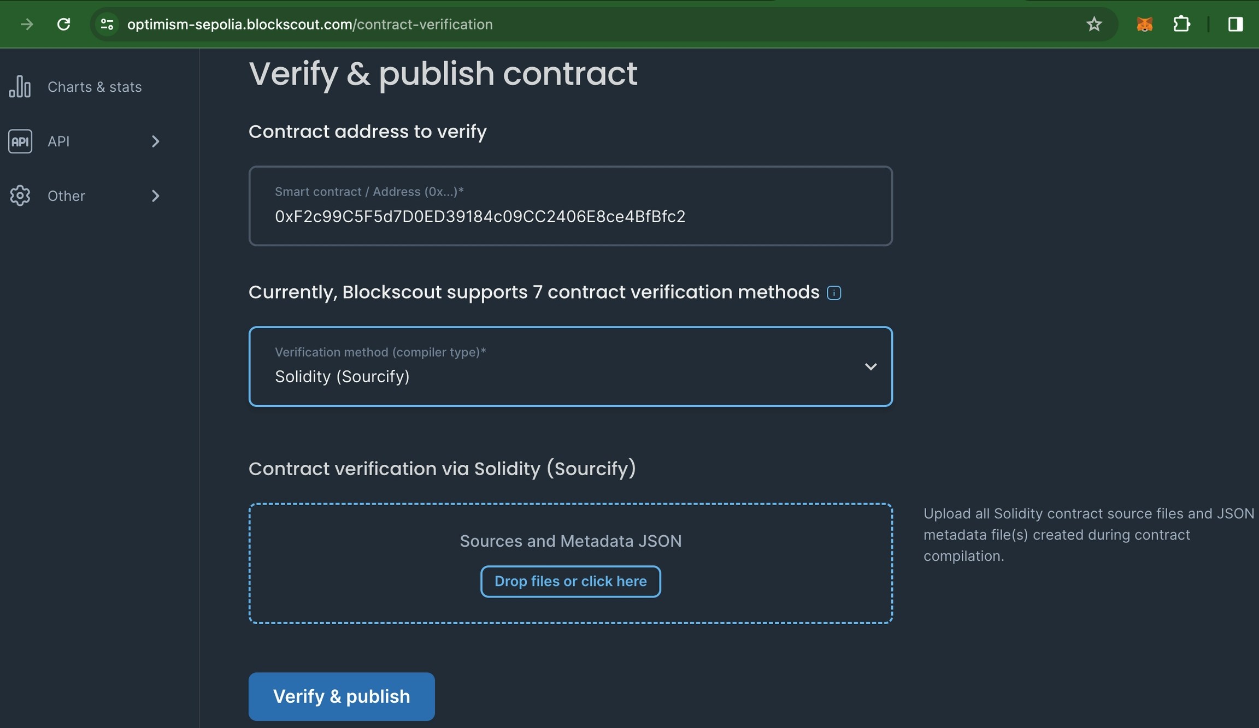
Task: Toggle the browser side panel icon
Action: click(1236, 24)
